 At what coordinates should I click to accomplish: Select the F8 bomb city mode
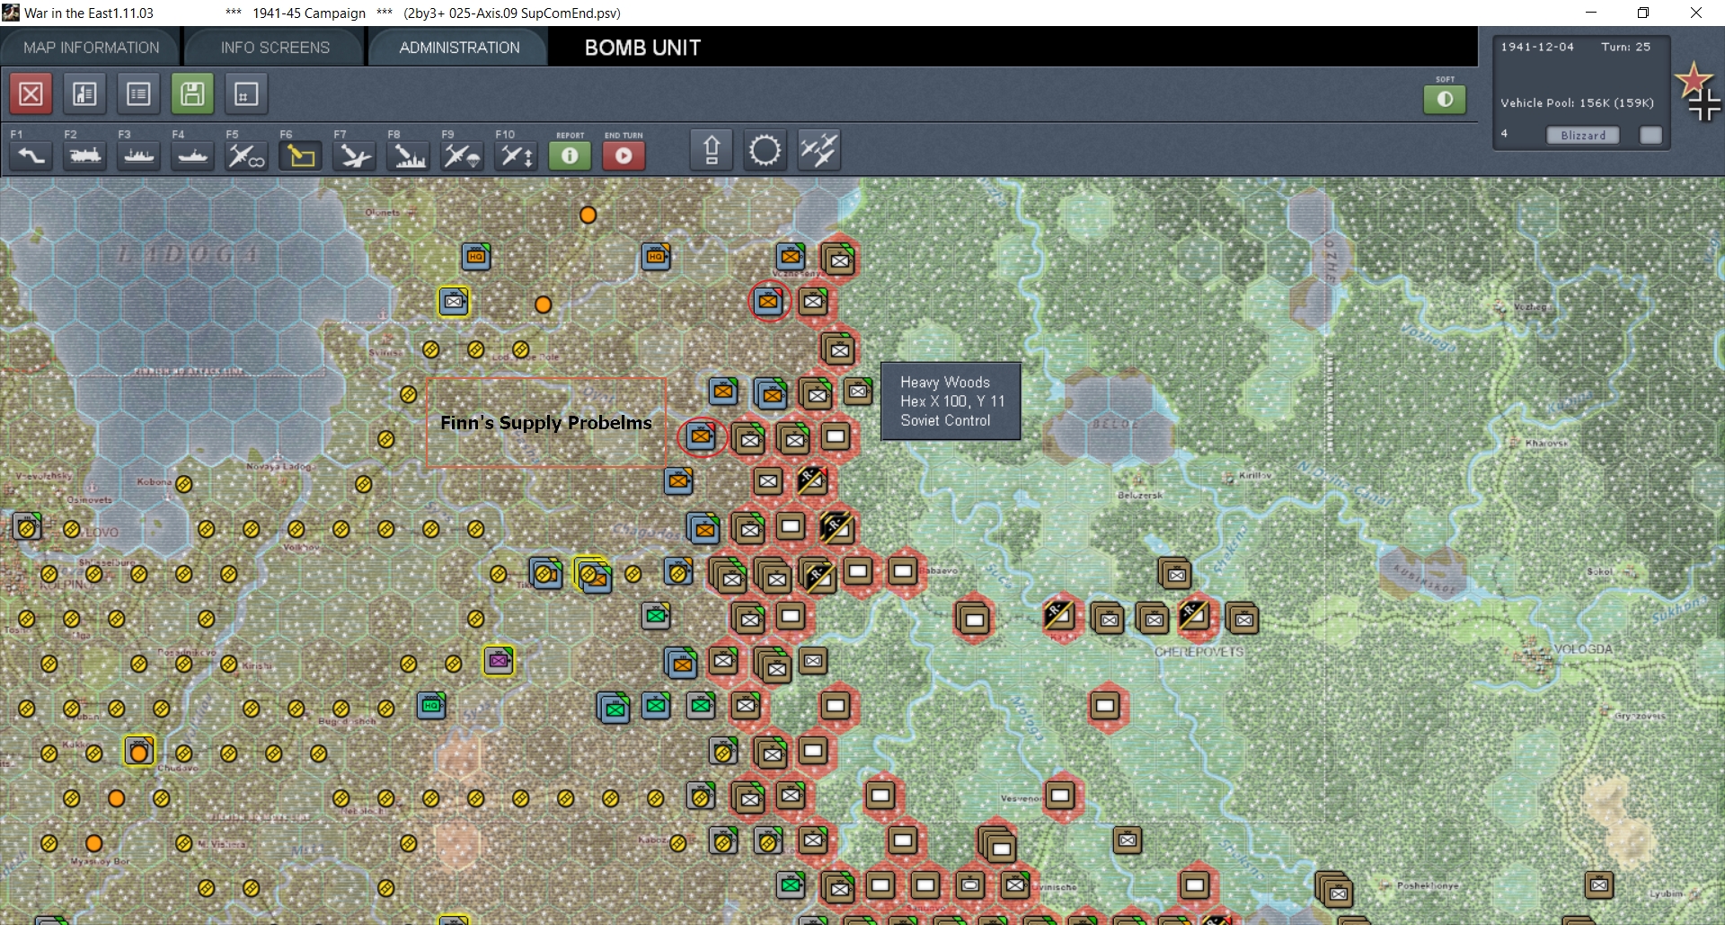pyautogui.click(x=408, y=155)
